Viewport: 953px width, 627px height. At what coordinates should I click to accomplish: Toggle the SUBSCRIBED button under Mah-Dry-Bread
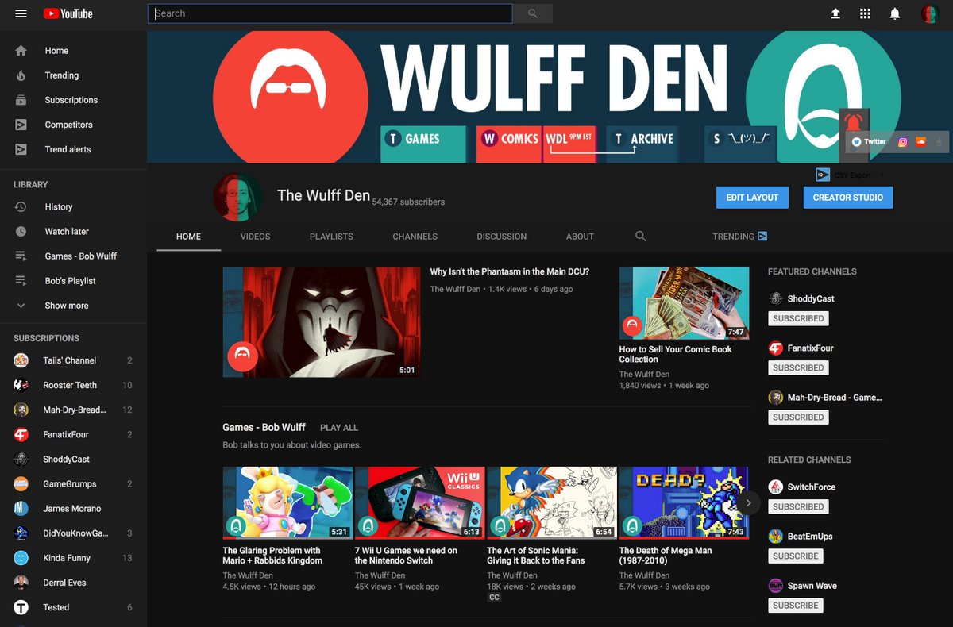798,417
